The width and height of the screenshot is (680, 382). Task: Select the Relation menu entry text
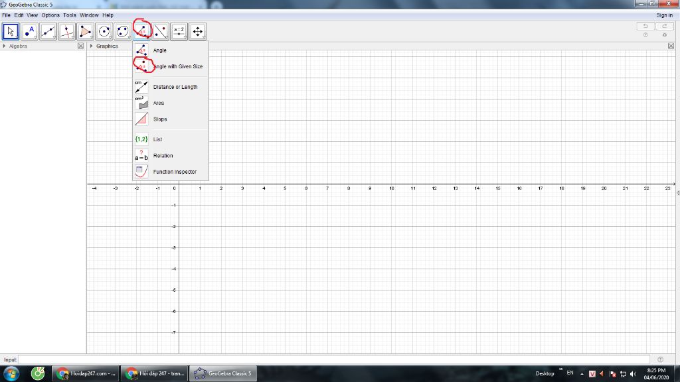coord(163,155)
